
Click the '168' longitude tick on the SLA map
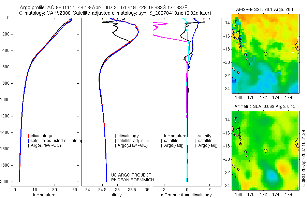(x=238, y=195)
